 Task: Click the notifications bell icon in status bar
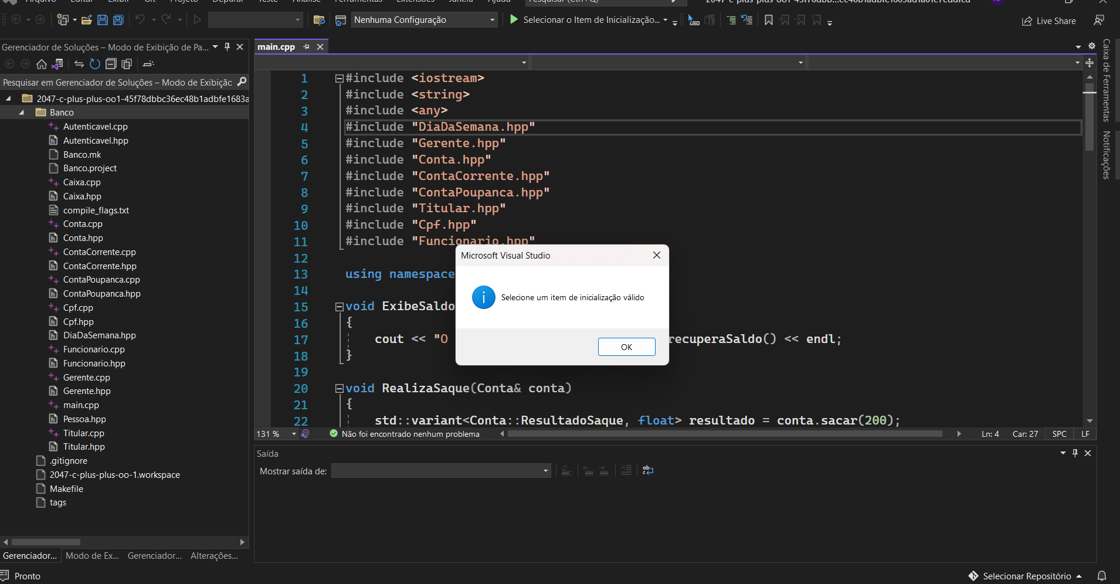[x=1102, y=576]
